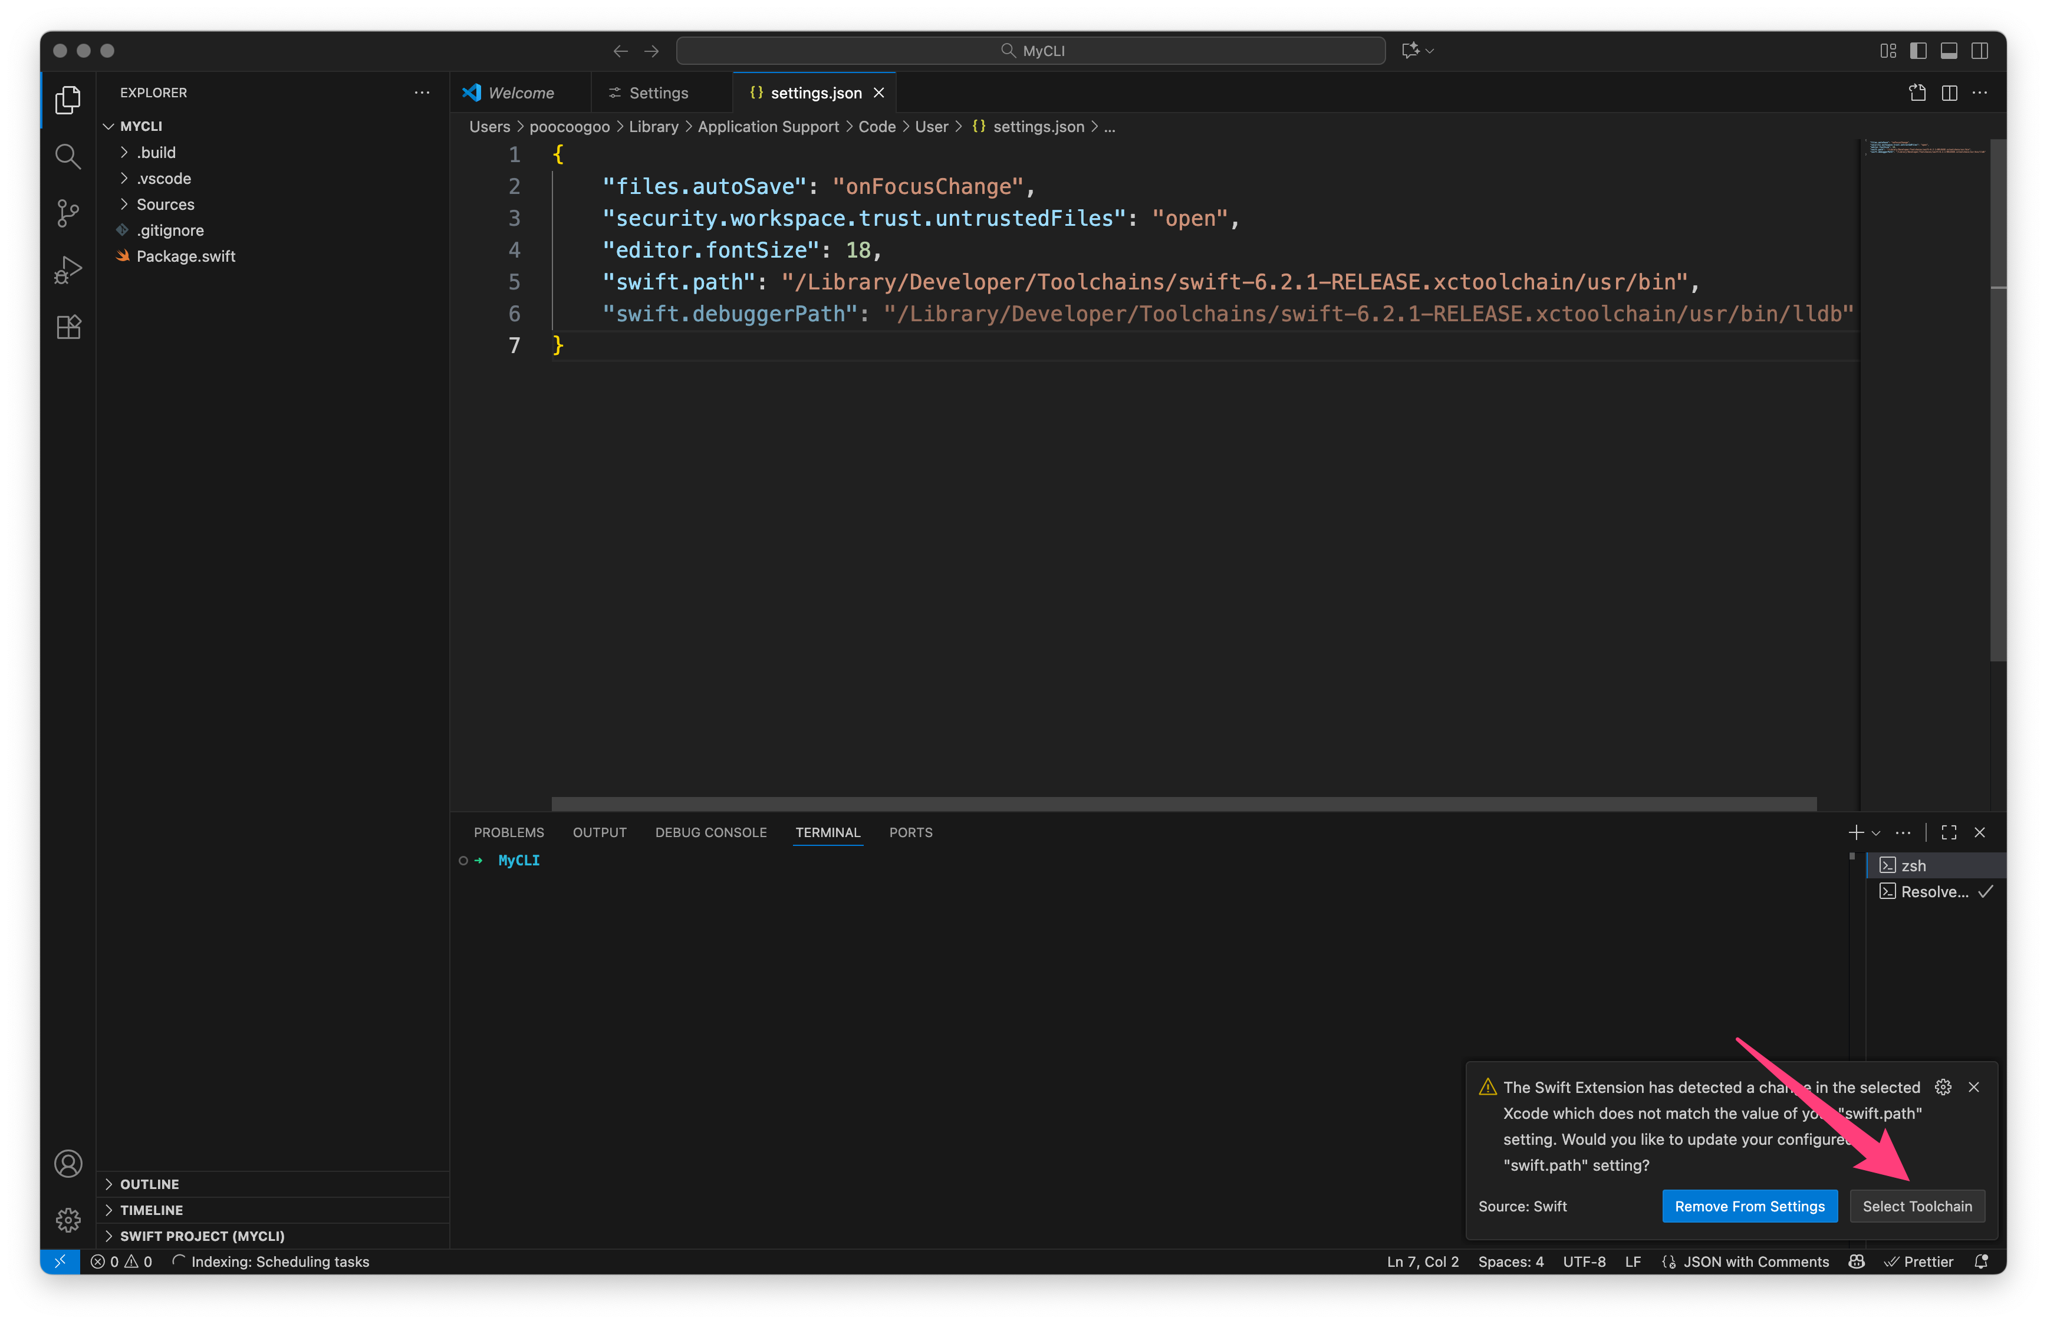Toggle the secondary side bar visibility

[x=1980, y=51]
